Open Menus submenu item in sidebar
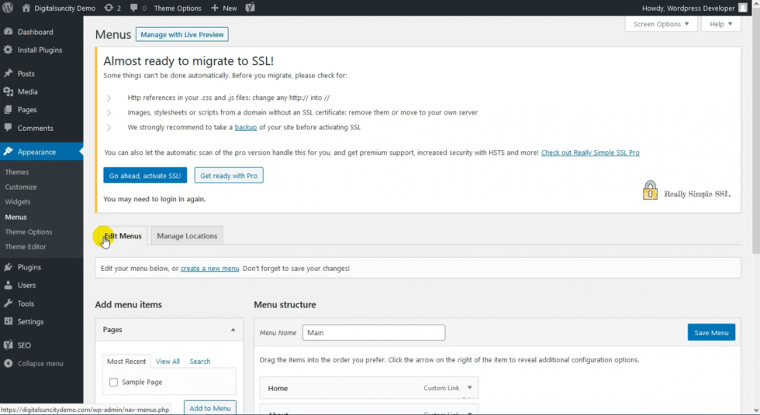 tap(16, 217)
